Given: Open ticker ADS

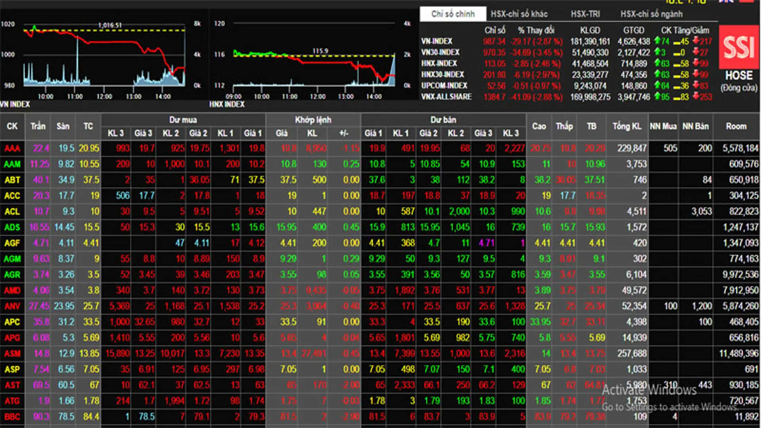Looking at the screenshot, I should (x=12, y=227).
